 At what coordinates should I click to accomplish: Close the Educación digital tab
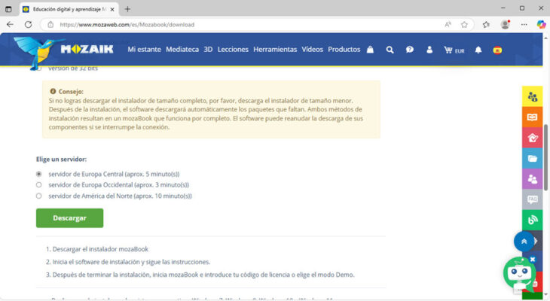click(x=112, y=10)
